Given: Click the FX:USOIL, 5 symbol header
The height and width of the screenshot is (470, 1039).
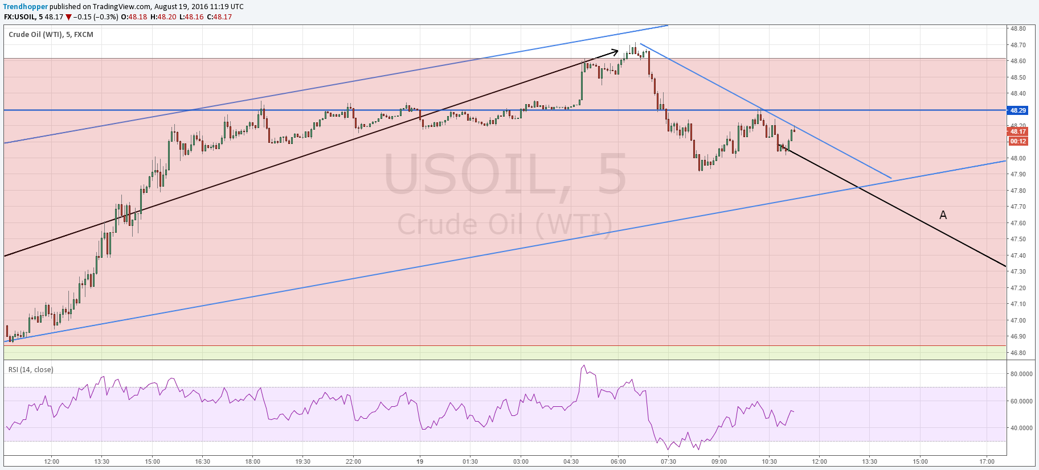Looking at the screenshot, I should [23, 17].
